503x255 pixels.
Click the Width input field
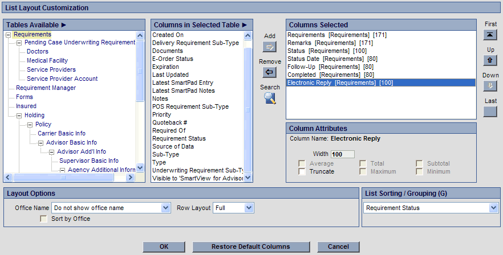342,154
